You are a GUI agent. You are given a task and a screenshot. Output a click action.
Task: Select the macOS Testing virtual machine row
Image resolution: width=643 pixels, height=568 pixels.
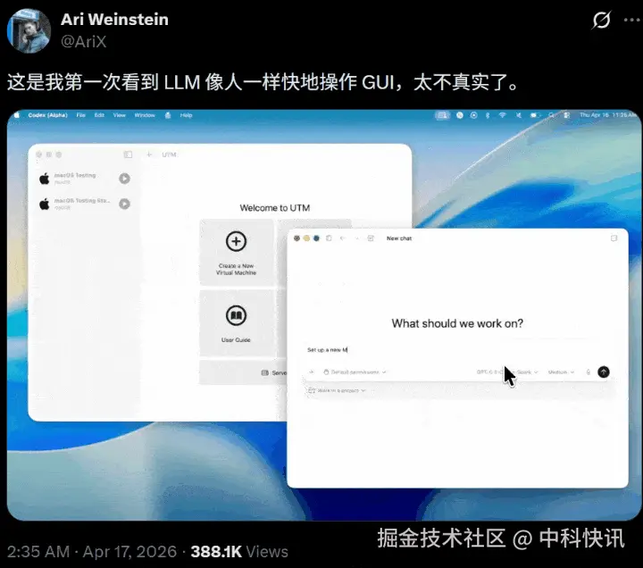pyautogui.click(x=84, y=179)
